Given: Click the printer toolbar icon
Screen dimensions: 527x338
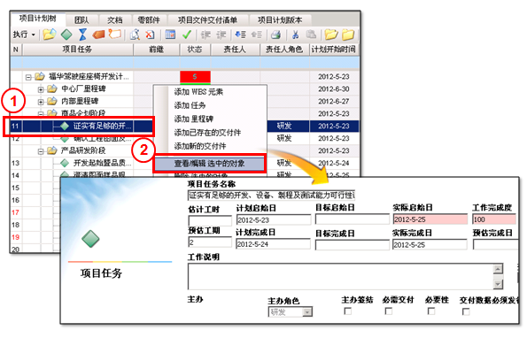Looking at the screenshot, I should [275, 35].
